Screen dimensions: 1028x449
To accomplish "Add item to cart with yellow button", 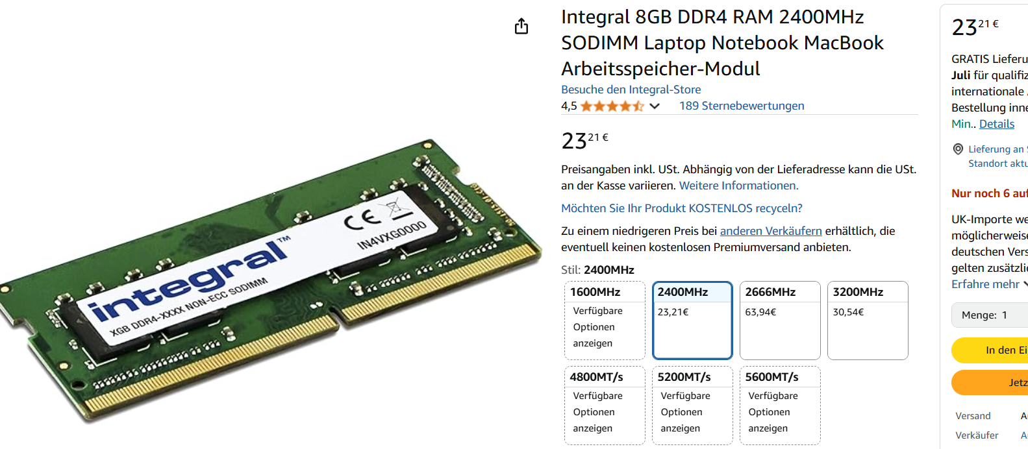I will 990,350.
